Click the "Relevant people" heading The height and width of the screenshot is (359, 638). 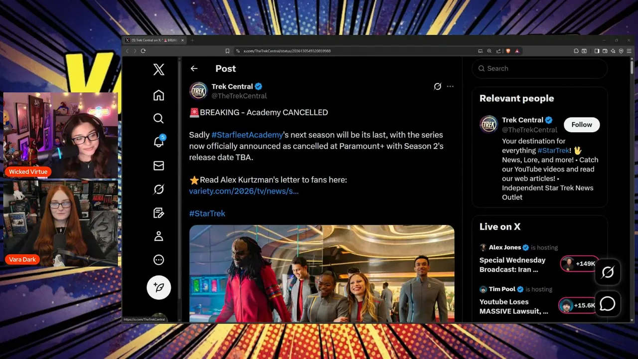(516, 98)
